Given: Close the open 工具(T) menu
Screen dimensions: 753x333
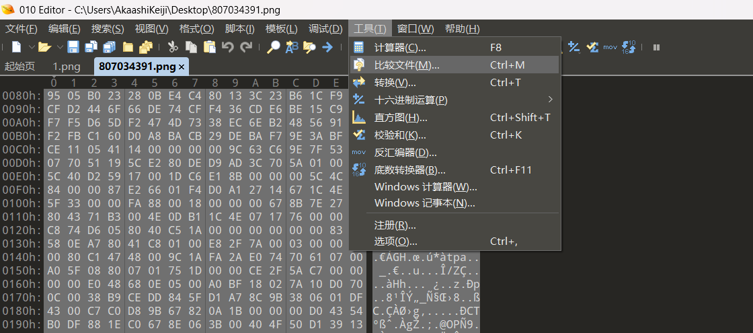Looking at the screenshot, I should [x=370, y=29].
